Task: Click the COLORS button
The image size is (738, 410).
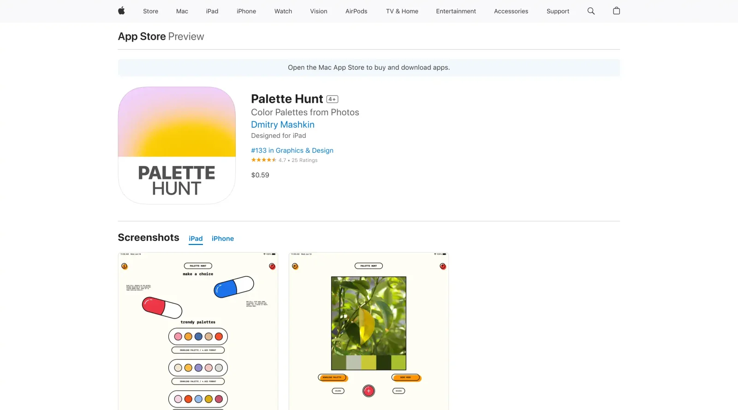Action: point(339,391)
